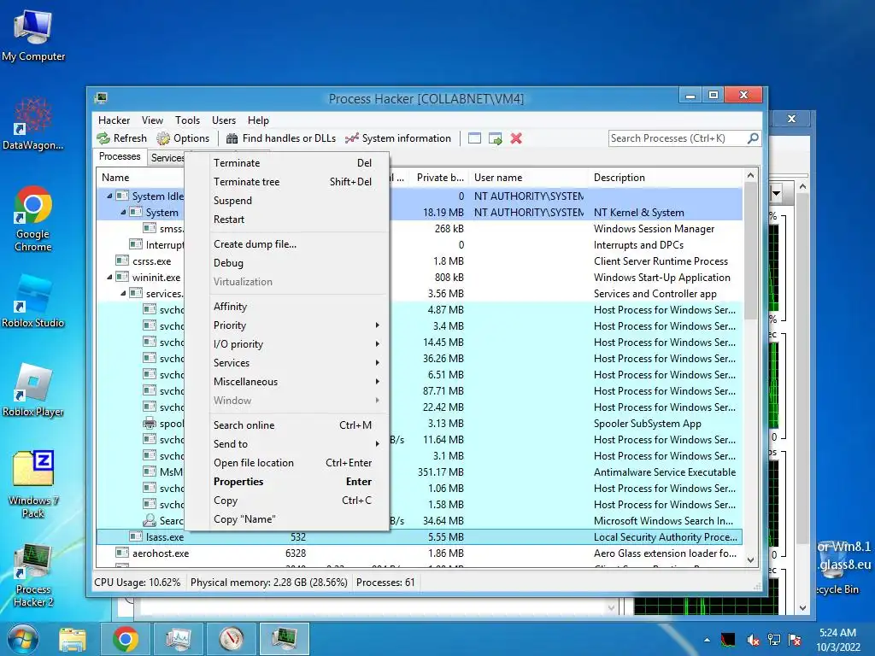Click the Windows Start orb

point(23,639)
